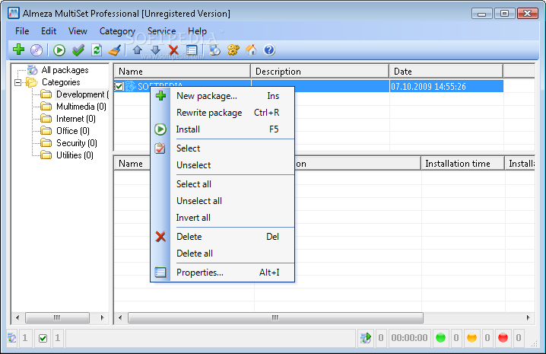Image resolution: width=546 pixels, height=354 pixels.
Task: Click the lower list horizontal scrollbar thumb
Action: point(275,317)
